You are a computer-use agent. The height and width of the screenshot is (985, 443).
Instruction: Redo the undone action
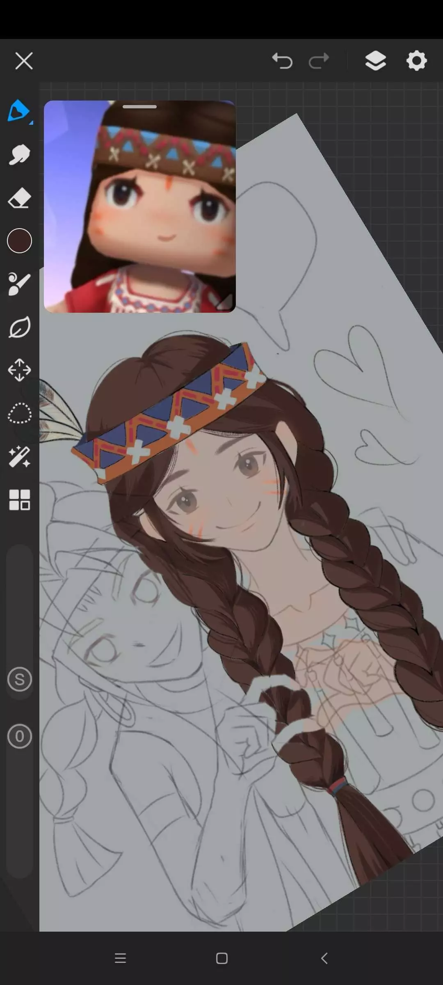click(x=319, y=61)
